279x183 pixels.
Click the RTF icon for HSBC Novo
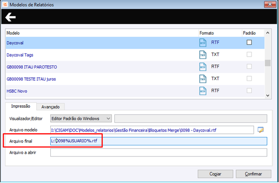pos(203,91)
